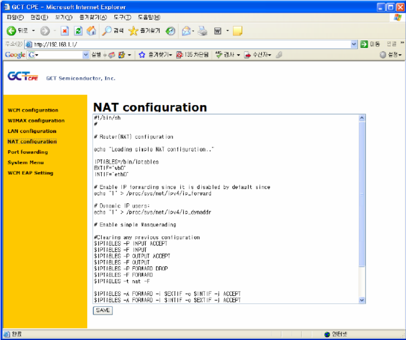Click Google toolbar puzzle-piece icon
Image resolution: width=406 pixels, height=340 pixels.
coord(121,55)
